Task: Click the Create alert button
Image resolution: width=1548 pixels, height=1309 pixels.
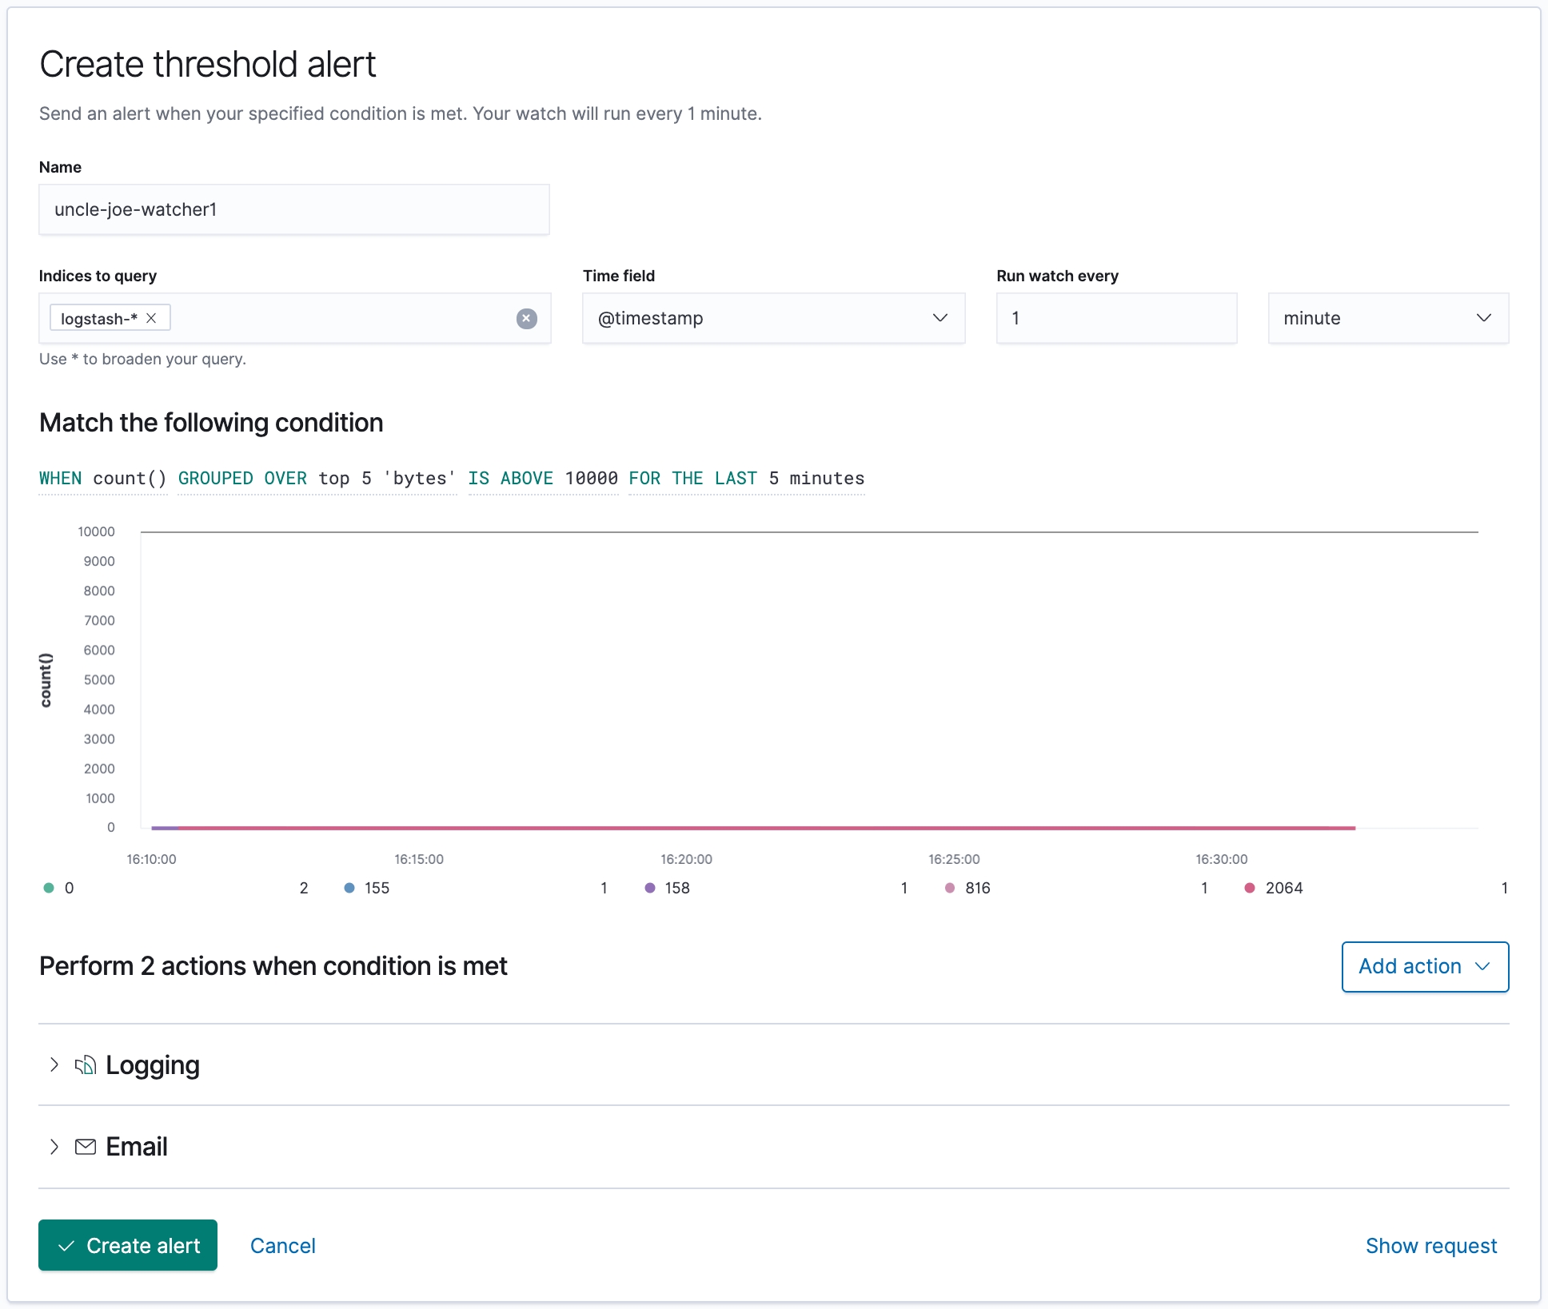Action: 128,1245
